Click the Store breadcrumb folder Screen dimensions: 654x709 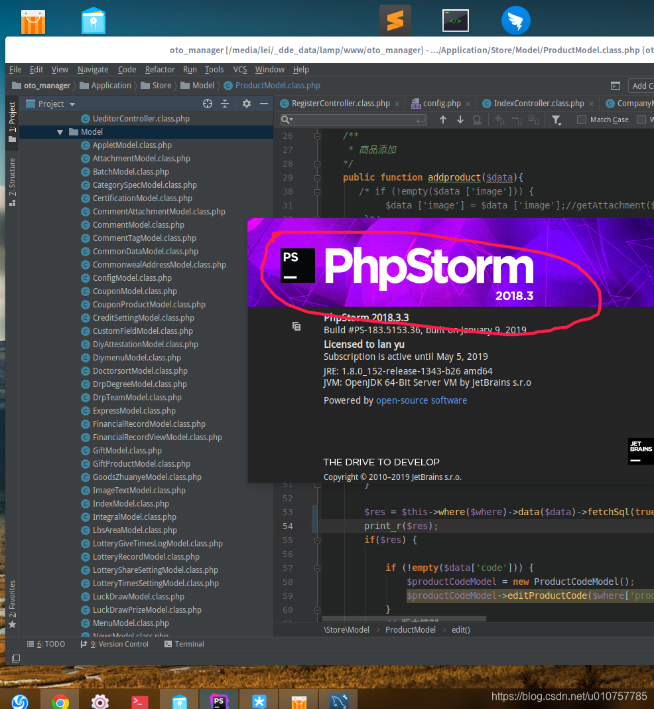click(x=157, y=86)
